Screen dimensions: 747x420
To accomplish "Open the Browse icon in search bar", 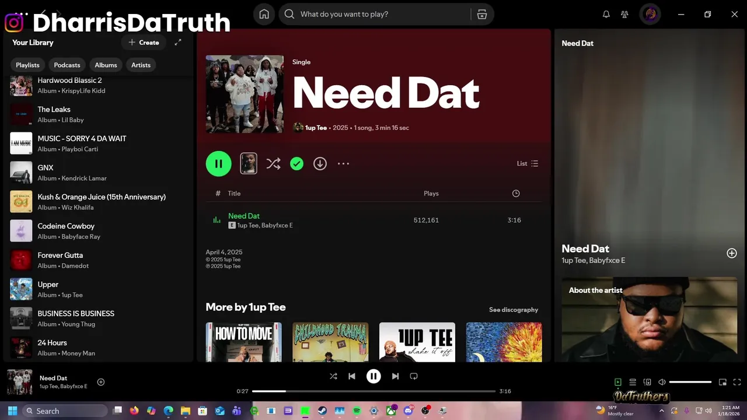I will [482, 14].
